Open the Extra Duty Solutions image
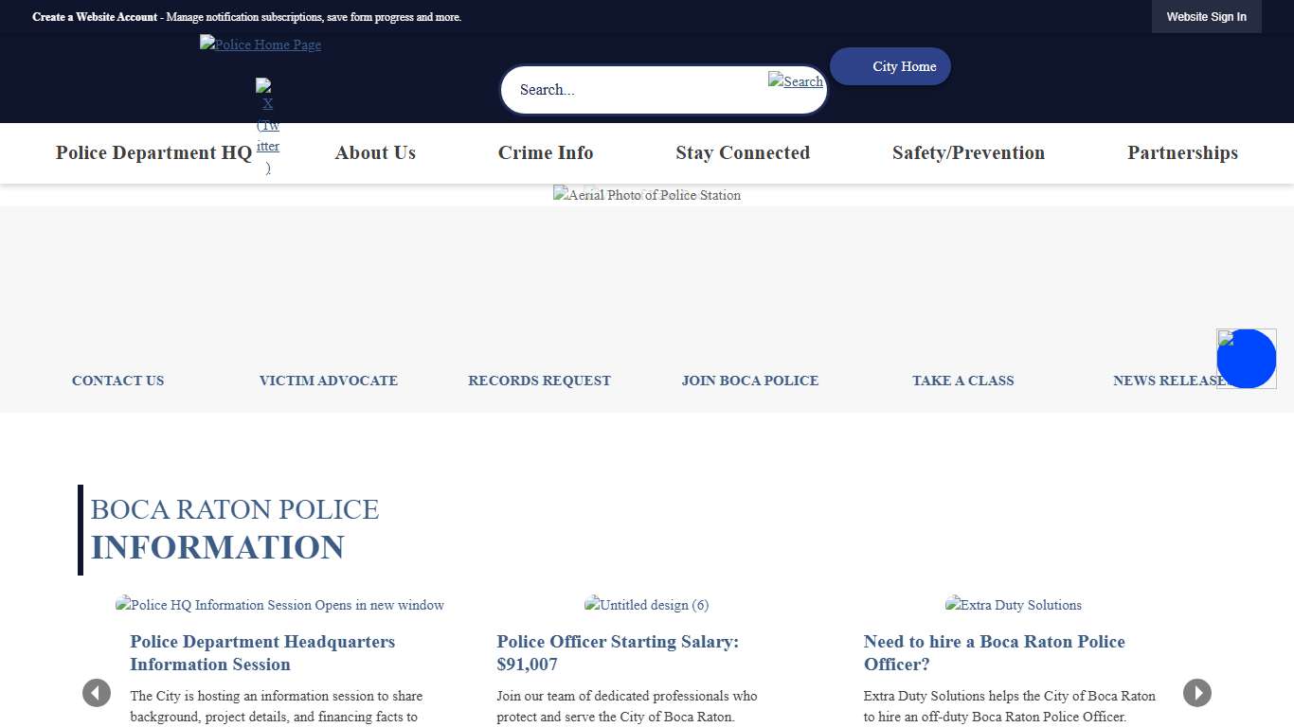 (x=1013, y=605)
